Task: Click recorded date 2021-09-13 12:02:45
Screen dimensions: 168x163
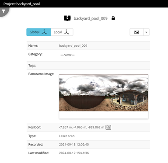Action: click(x=74, y=145)
